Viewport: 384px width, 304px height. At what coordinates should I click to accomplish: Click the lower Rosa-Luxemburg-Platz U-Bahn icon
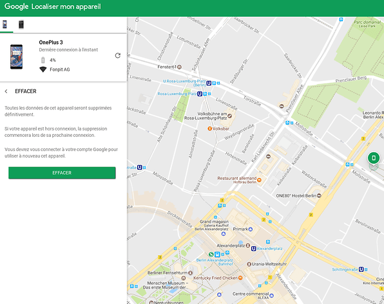[x=200, y=94]
